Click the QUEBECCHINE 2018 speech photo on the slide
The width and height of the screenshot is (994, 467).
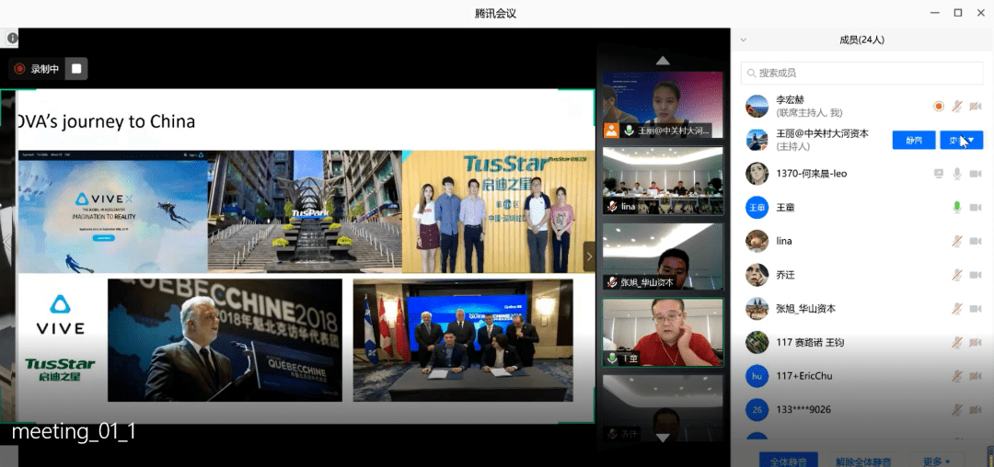225,340
